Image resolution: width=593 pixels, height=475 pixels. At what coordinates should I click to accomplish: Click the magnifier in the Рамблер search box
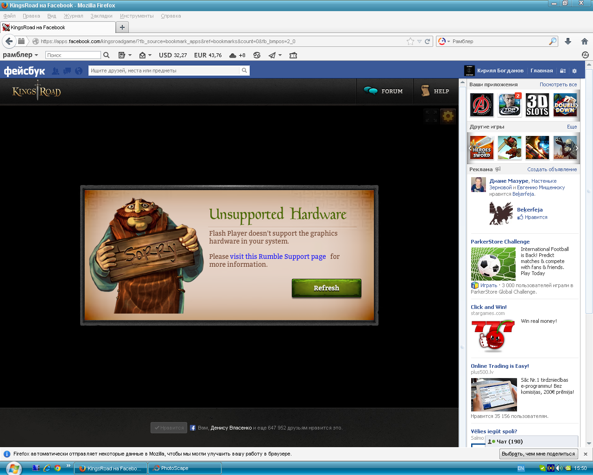(x=553, y=41)
